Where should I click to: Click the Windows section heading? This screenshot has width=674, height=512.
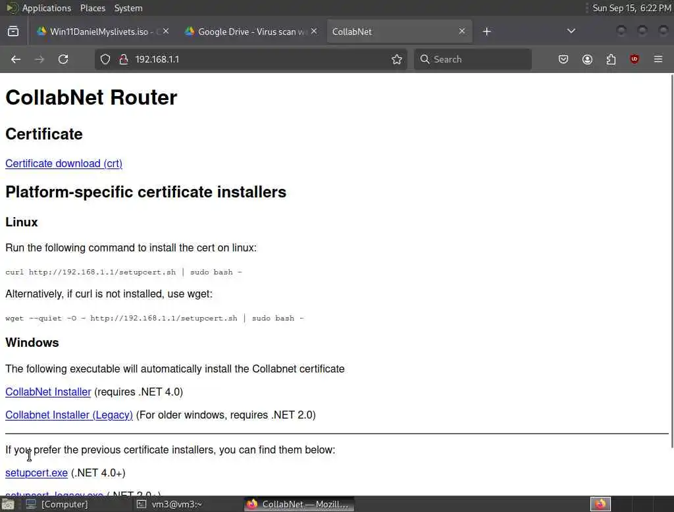pyautogui.click(x=32, y=343)
